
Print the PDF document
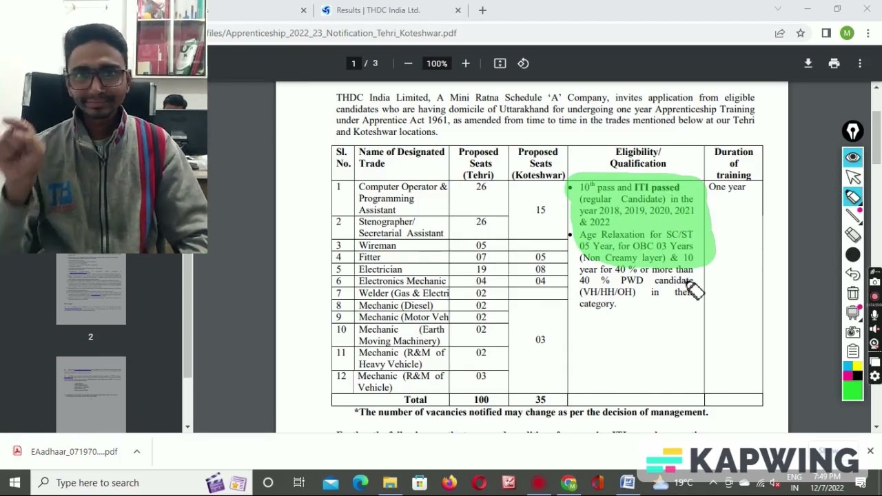click(x=834, y=63)
